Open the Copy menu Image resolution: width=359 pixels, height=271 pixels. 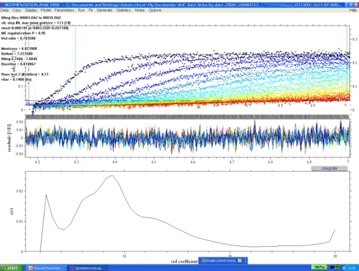(x=17, y=10)
